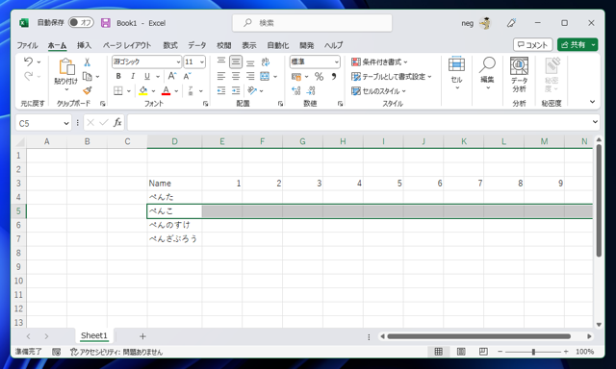Click the search box in title bar
Screen dimensions: 616x369
[312, 23]
